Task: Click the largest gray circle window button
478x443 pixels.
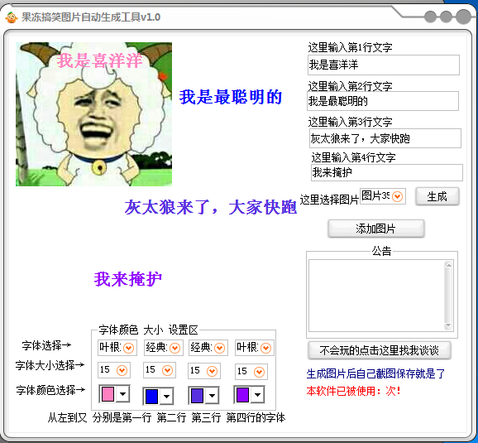Action: click(464, 17)
